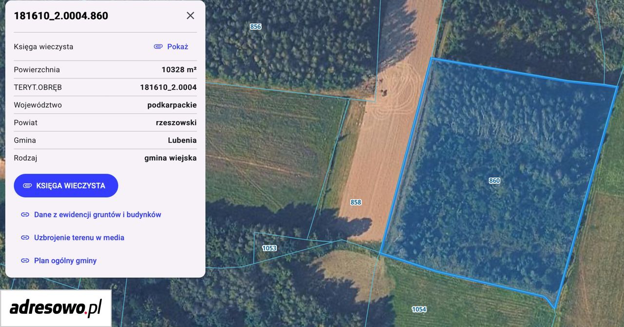The width and height of the screenshot is (624, 327).
Task: Click the Księga wieczysta row label
Action: 44,47
